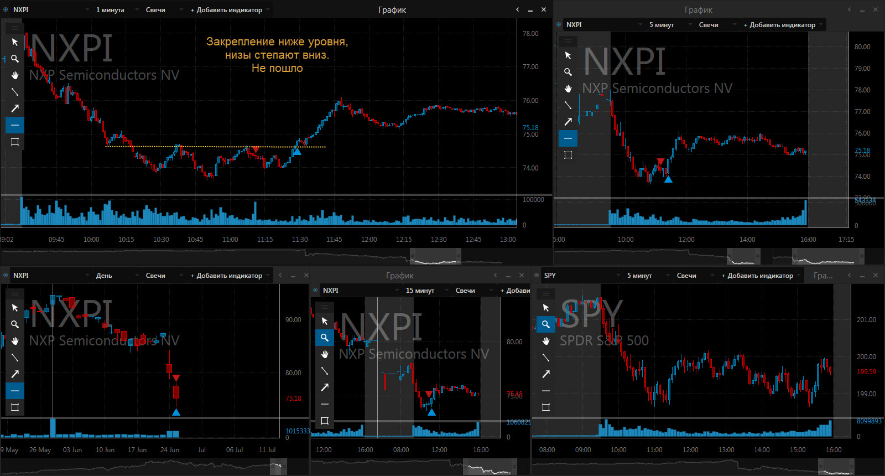Open hamburger menu in SPY chart toolbar

pyautogui.click(x=546, y=293)
